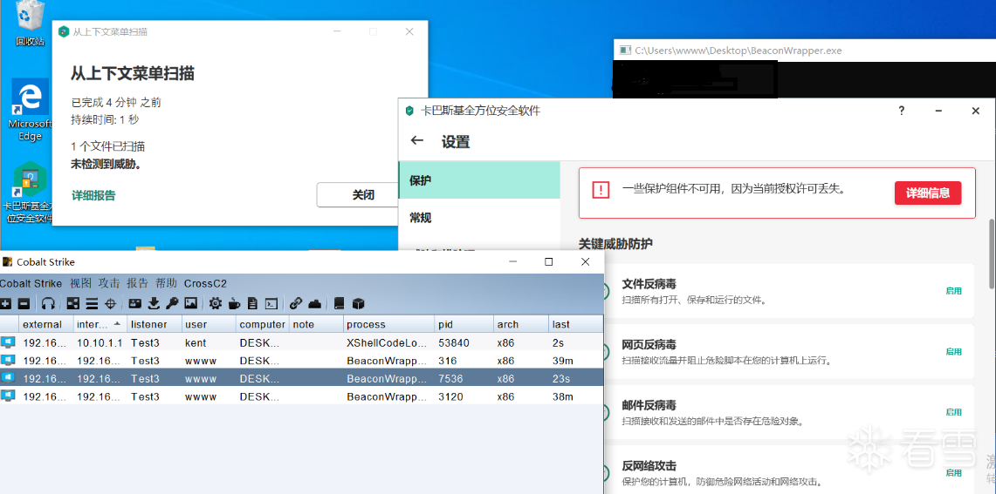Image resolution: width=996 pixels, height=494 pixels.
Task: Toggle 反网络攻击 启用 status
Action: point(953,472)
